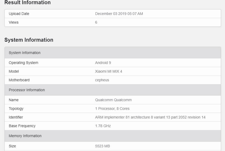Click the System Information table header row

[x=113, y=53]
